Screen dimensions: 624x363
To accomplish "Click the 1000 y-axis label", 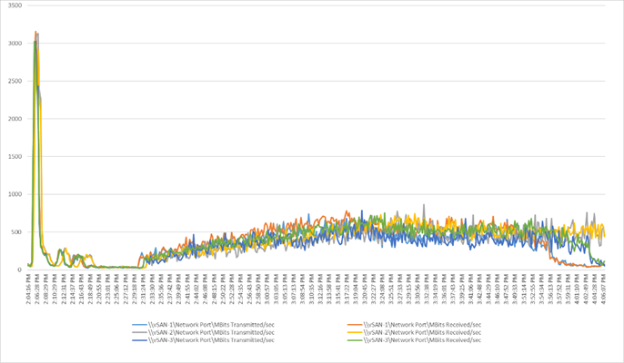I will tap(15, 194).
